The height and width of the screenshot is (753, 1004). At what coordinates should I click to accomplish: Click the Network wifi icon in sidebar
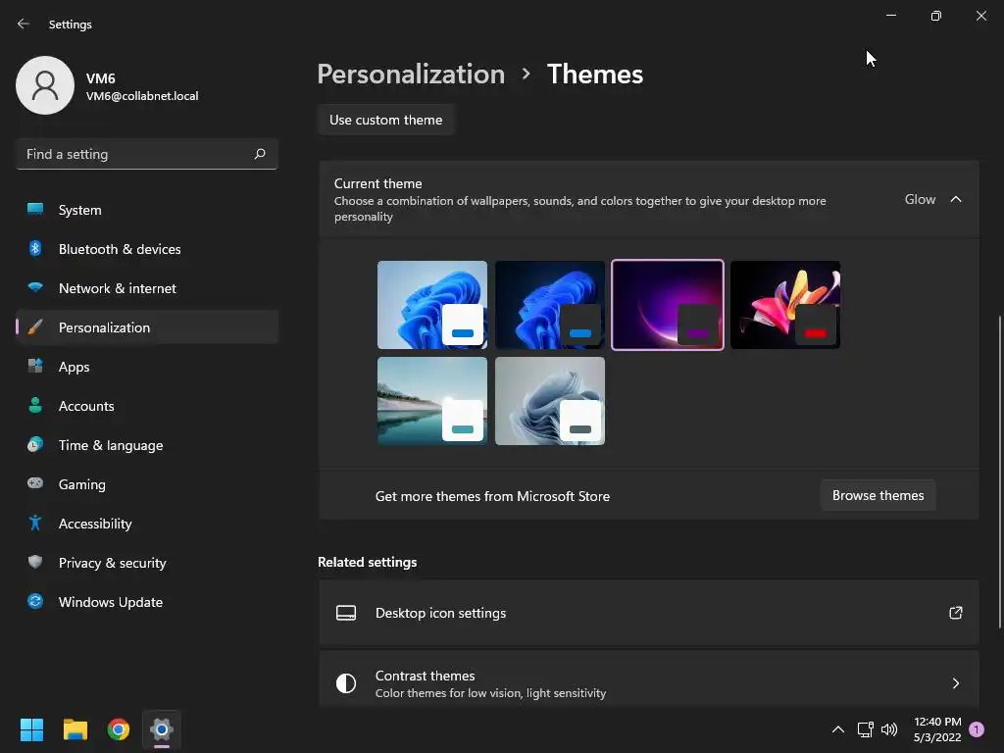click(x=35, y=287)
